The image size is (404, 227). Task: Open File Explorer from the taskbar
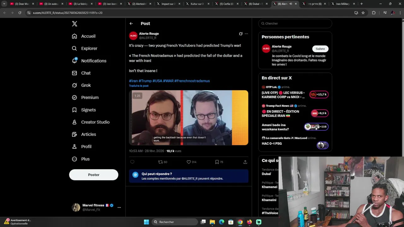[x=212, y=222]
